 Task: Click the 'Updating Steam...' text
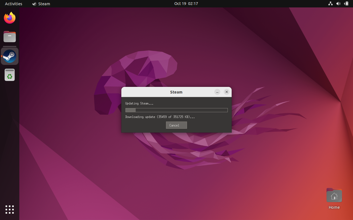click(139, 103)
